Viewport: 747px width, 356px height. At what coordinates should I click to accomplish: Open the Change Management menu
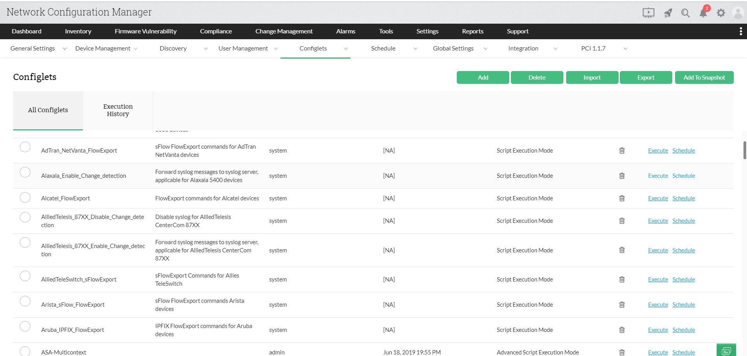(284, 31)
